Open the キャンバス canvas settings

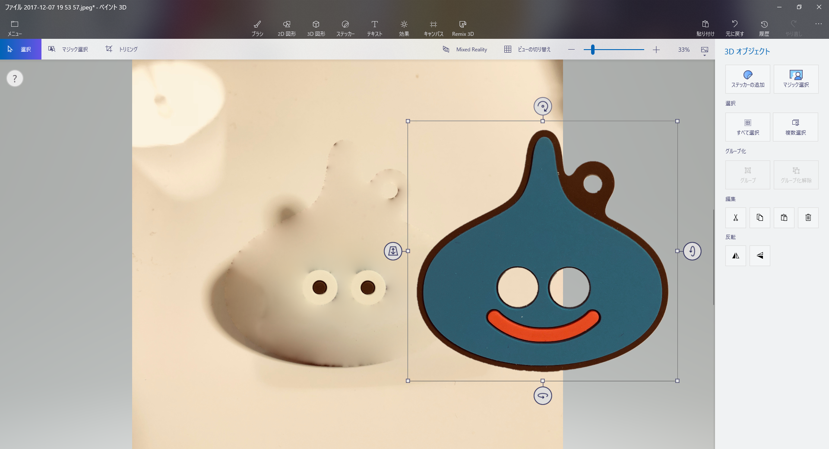(x=433, y=28)
